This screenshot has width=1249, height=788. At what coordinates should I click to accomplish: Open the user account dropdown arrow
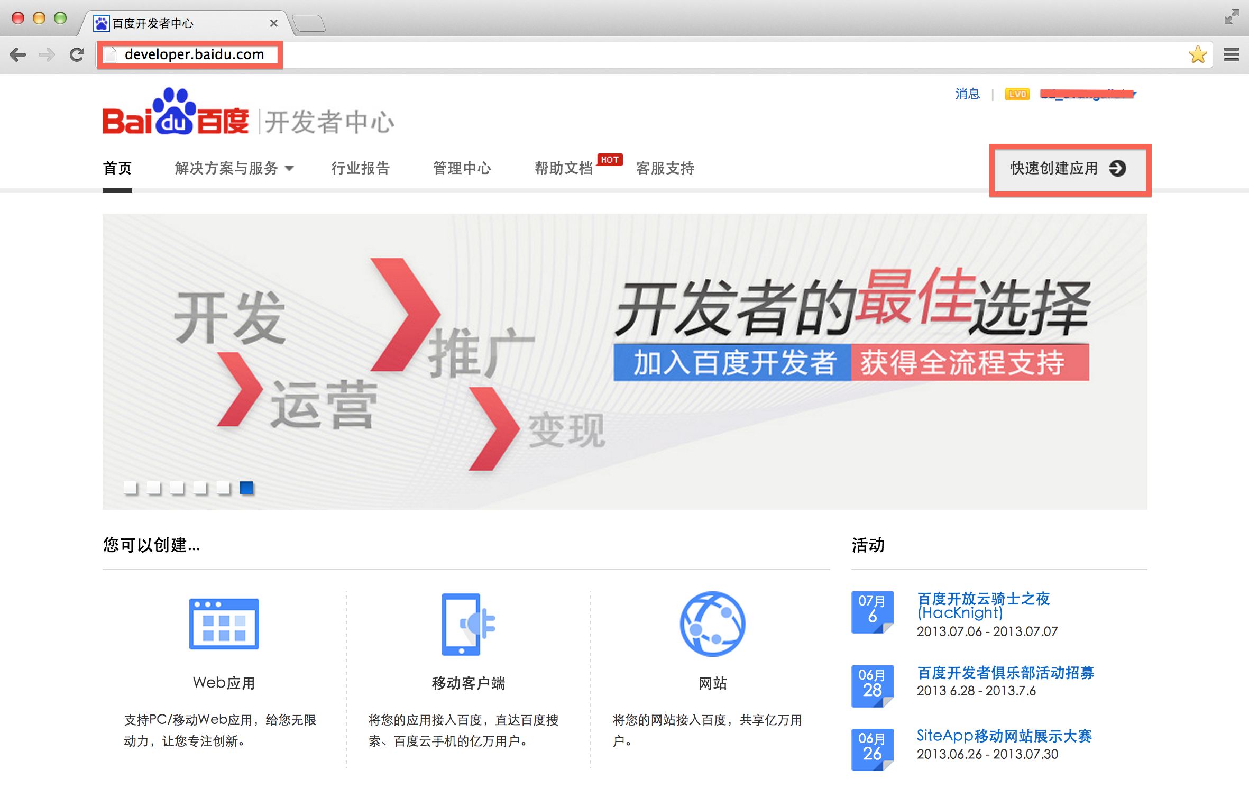(1134, 94)
